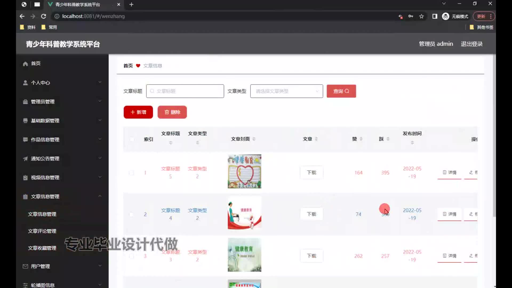The image size is (512, 288).
Task: Bookmark this page with the star icon
Action: [421, 16]
